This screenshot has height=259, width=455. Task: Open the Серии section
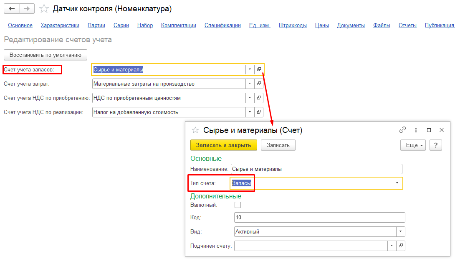point(121,25)
